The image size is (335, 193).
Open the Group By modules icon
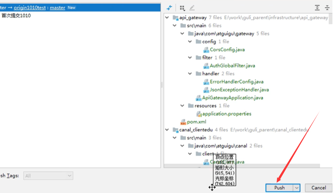pyautogui.click(x=182, y=8)
